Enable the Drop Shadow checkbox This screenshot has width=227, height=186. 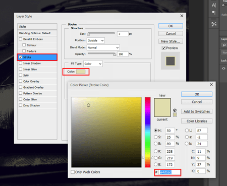point(21,105)
